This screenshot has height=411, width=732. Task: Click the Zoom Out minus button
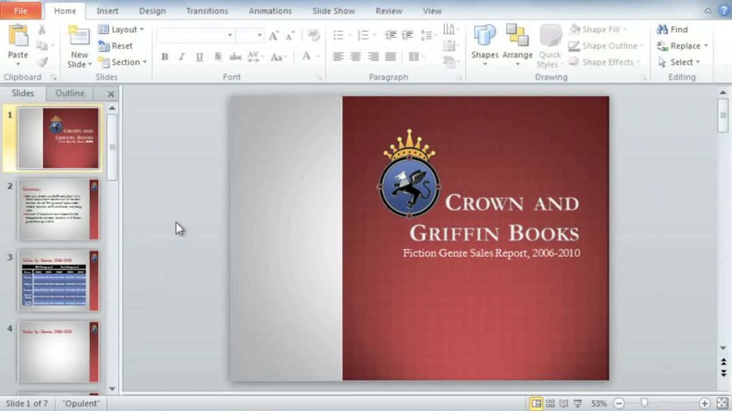tap(619, 403)
